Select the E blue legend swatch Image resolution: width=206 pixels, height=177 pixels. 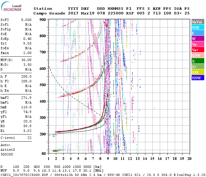[198, 33]
